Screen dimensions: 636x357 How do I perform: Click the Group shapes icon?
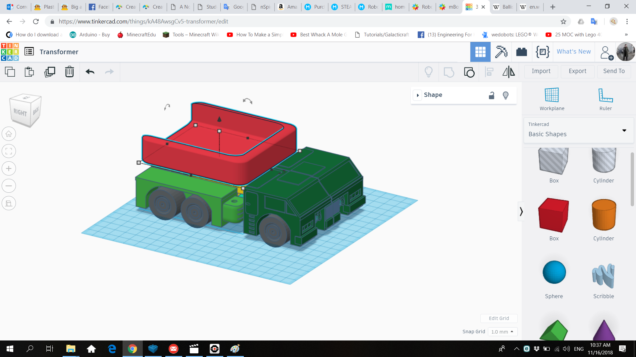point(449,72)
